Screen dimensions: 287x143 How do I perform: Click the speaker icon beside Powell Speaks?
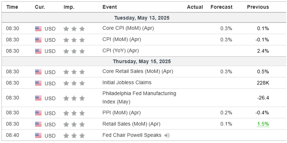point(167,135)
